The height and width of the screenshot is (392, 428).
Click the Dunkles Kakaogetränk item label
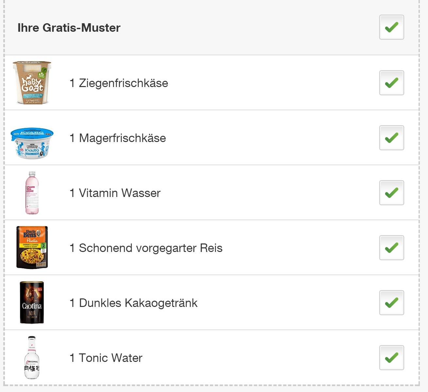[x=133, y=303]
